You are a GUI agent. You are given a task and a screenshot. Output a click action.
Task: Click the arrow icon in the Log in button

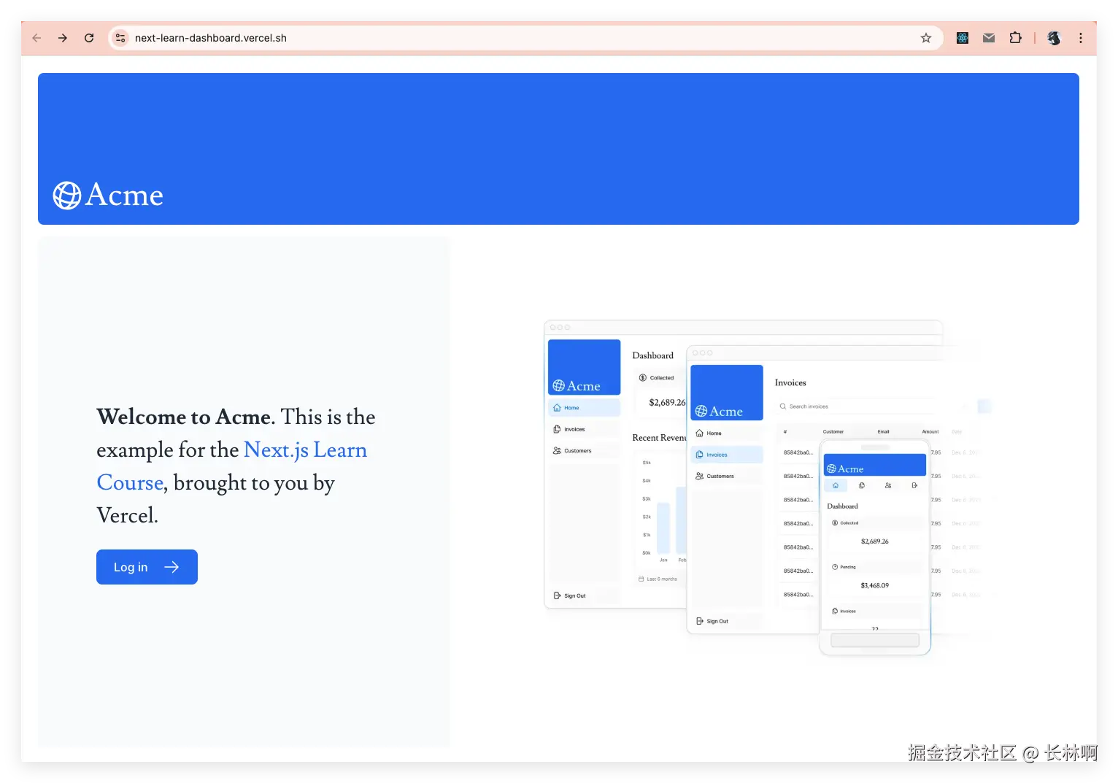[171, 567]
